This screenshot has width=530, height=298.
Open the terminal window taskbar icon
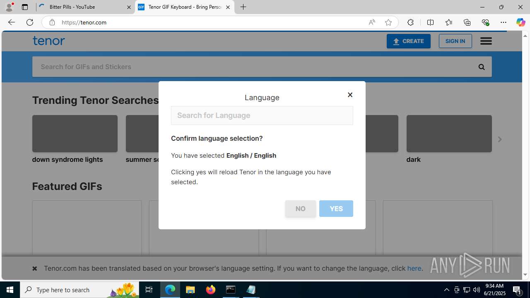click(x=231, y=290)
